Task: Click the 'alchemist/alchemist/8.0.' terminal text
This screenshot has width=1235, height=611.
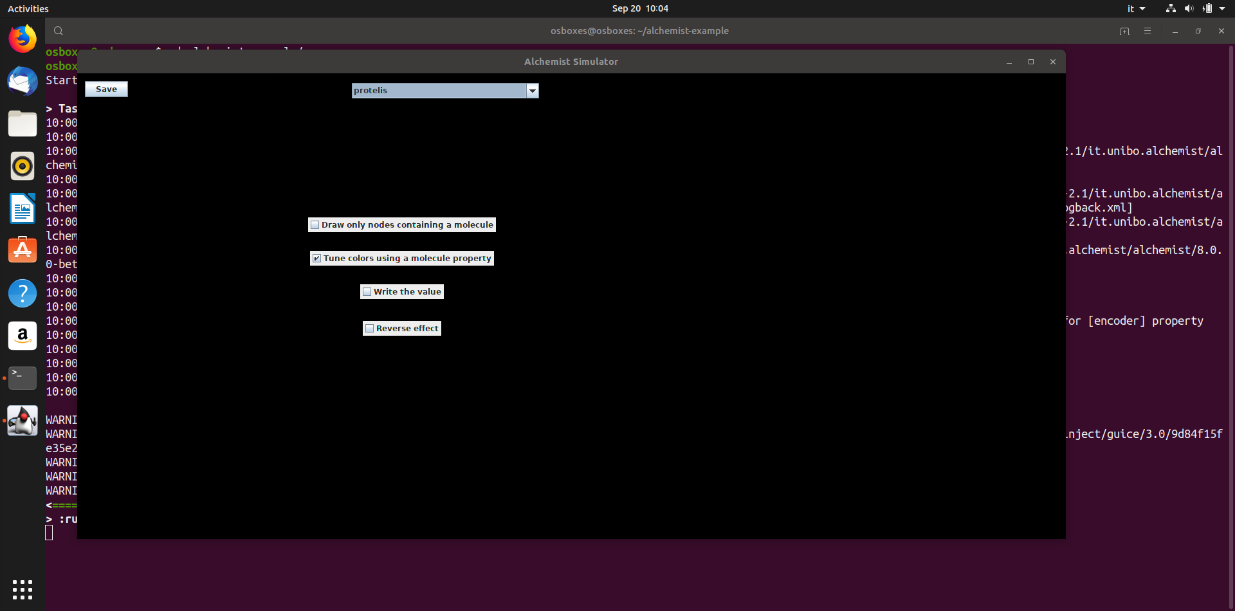Action: click(1144, 250)
